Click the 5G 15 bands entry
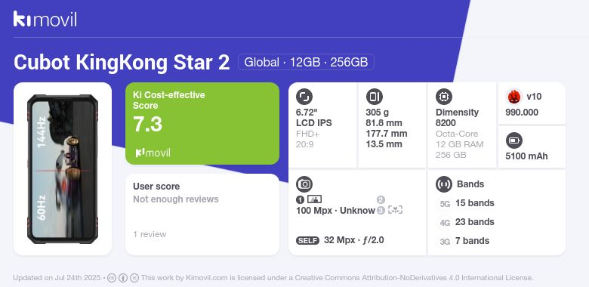 466,203
